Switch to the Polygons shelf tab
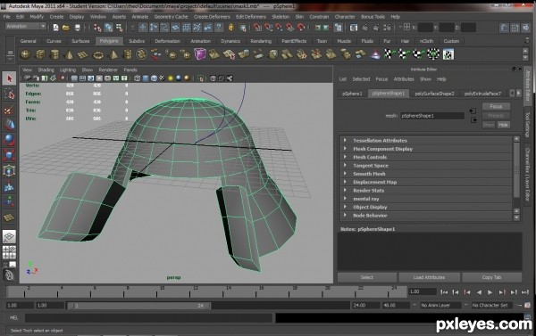 tap(109, 41)
